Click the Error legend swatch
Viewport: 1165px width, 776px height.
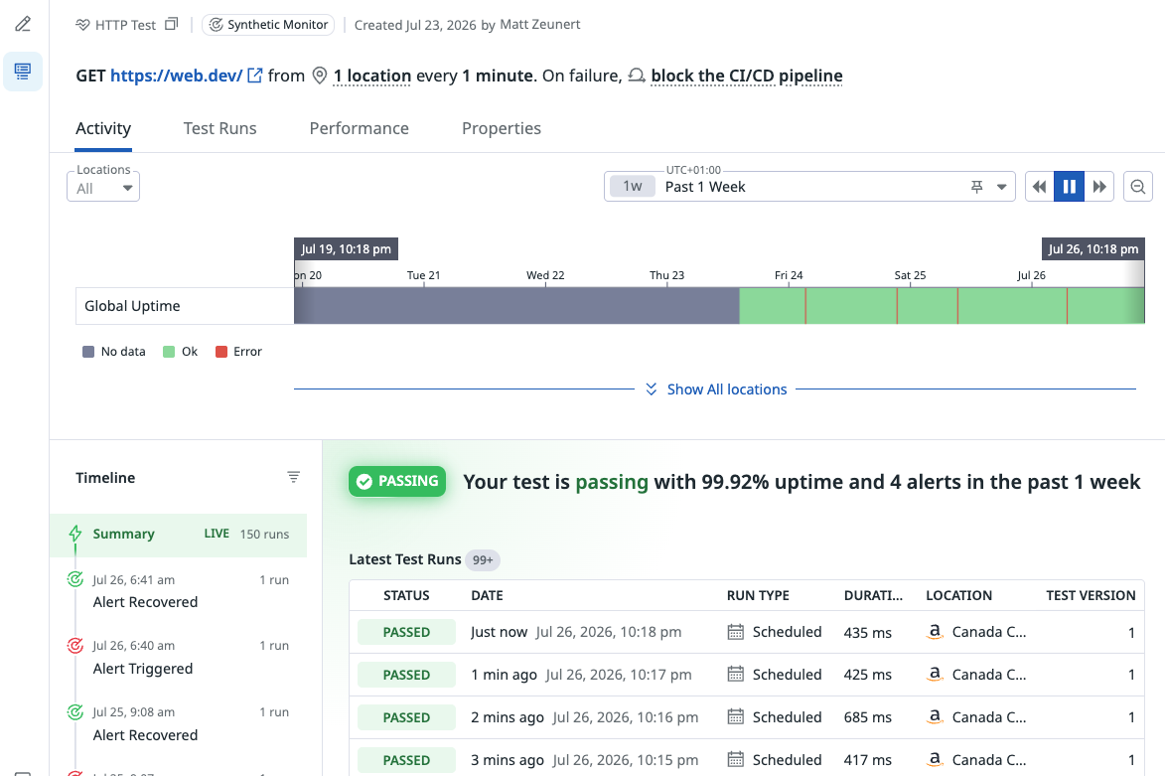click(x=220, y=352)
